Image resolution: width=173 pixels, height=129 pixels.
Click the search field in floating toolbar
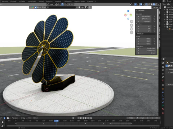click(61, 8)
